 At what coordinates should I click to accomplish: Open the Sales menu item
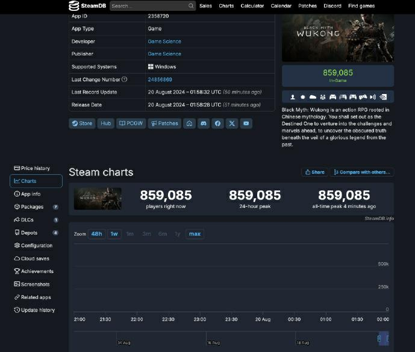205,6
